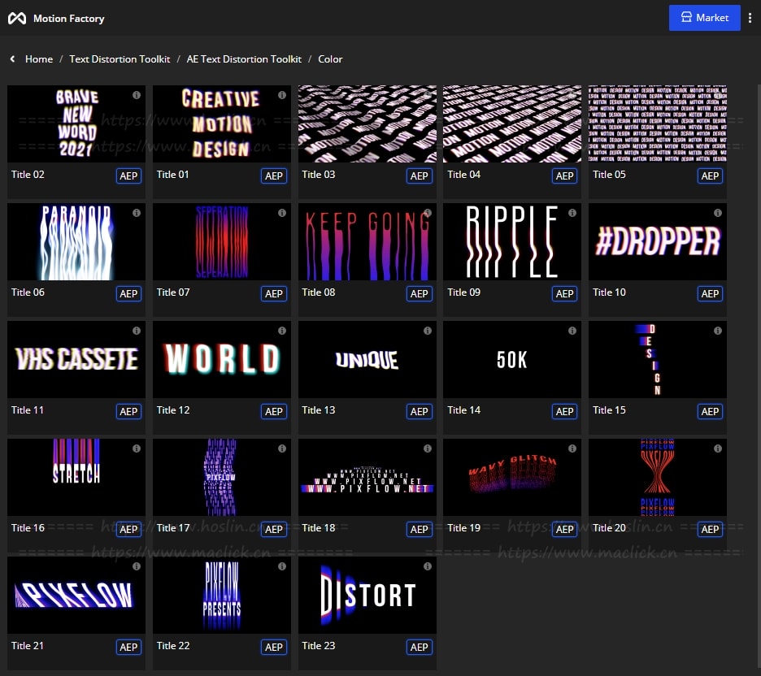The height and width of the screenshot is (676, 761).
Task: Show info for Title 16
Action: 137,448
